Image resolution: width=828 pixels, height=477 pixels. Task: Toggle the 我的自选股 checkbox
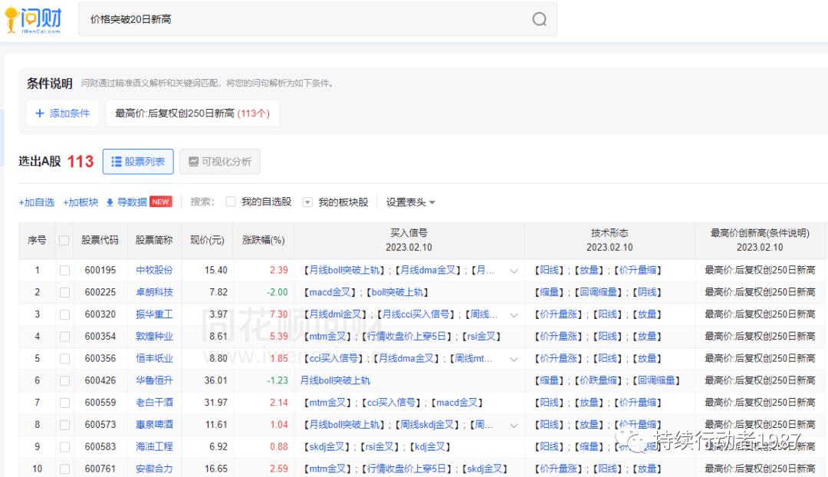tap(230, 202)
